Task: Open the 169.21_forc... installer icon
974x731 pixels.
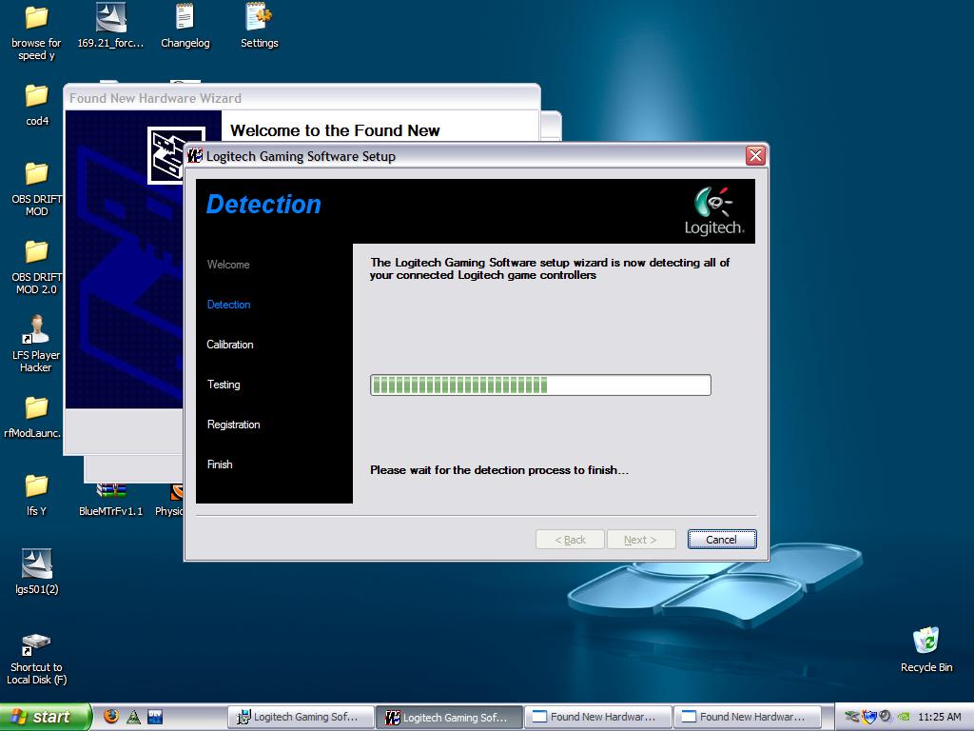Action: coord(110,25)
